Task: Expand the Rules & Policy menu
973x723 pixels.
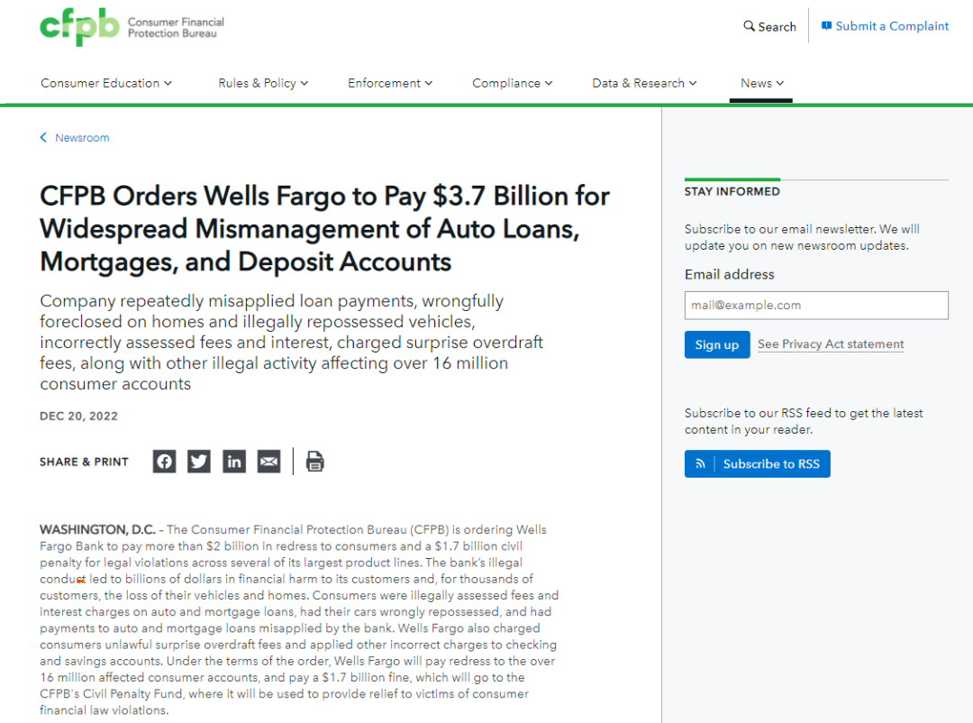Action: coord(263,83)
